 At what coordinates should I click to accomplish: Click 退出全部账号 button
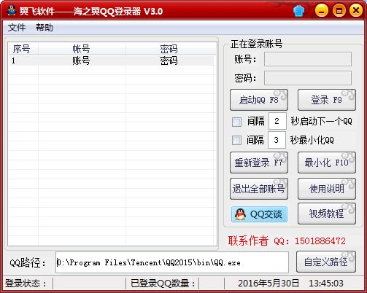[x=259, y=189]
